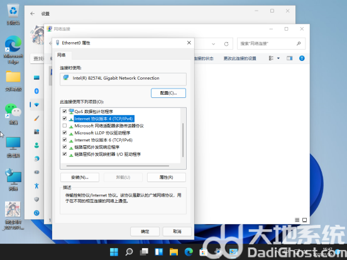Uncheck 链路层拓扑发现映射器 I/O 驱动程序 checkbox
This screenshot has height=260, width=347.
pos(65,154)
